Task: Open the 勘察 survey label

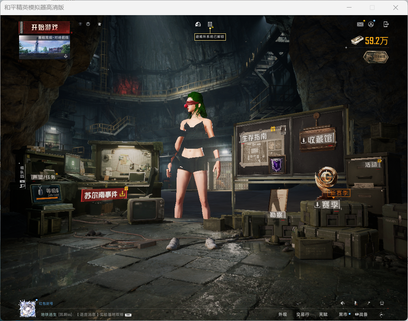Action: click(276, 215)
